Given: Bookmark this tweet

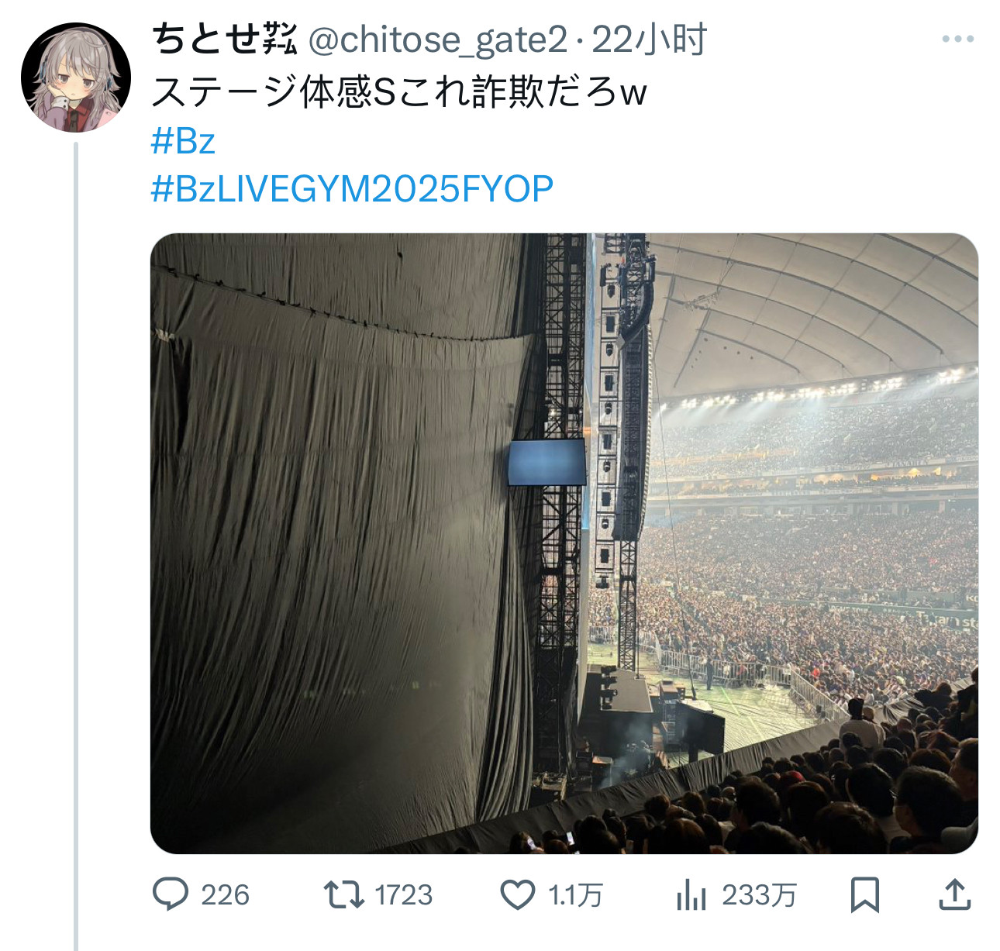Looking at the screenshot, I should pyautogui.click(x=864, y=895).
